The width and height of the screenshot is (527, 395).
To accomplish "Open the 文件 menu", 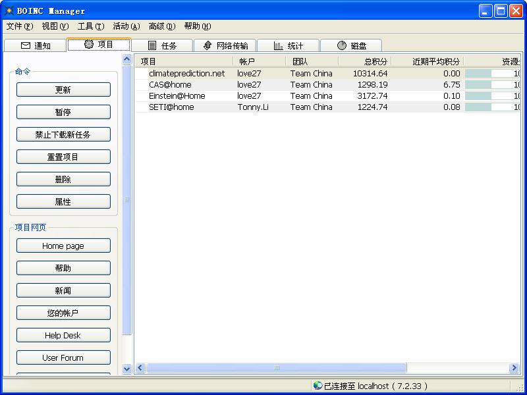I will point(20,26).
